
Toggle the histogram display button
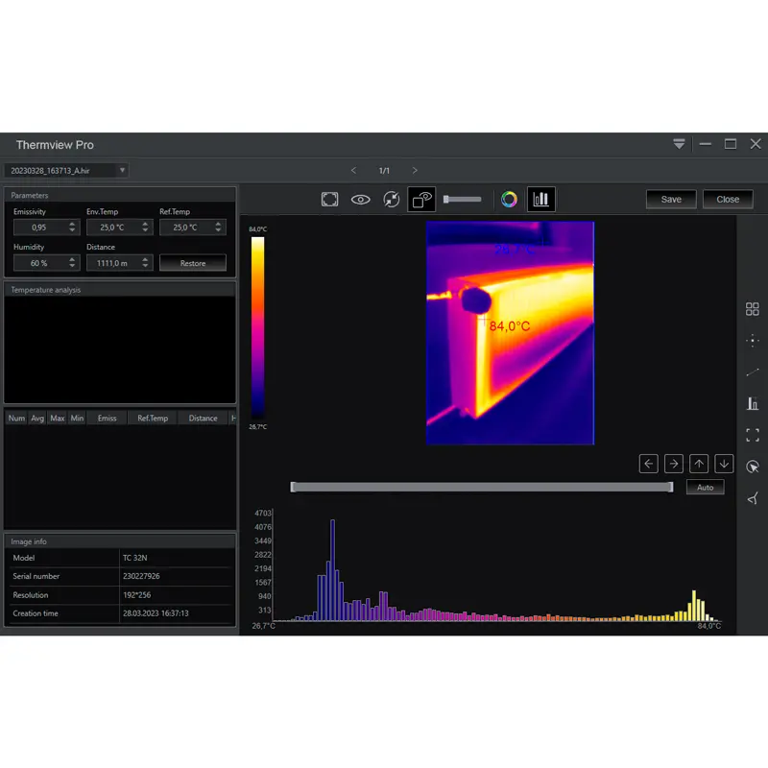pos(541,199)
